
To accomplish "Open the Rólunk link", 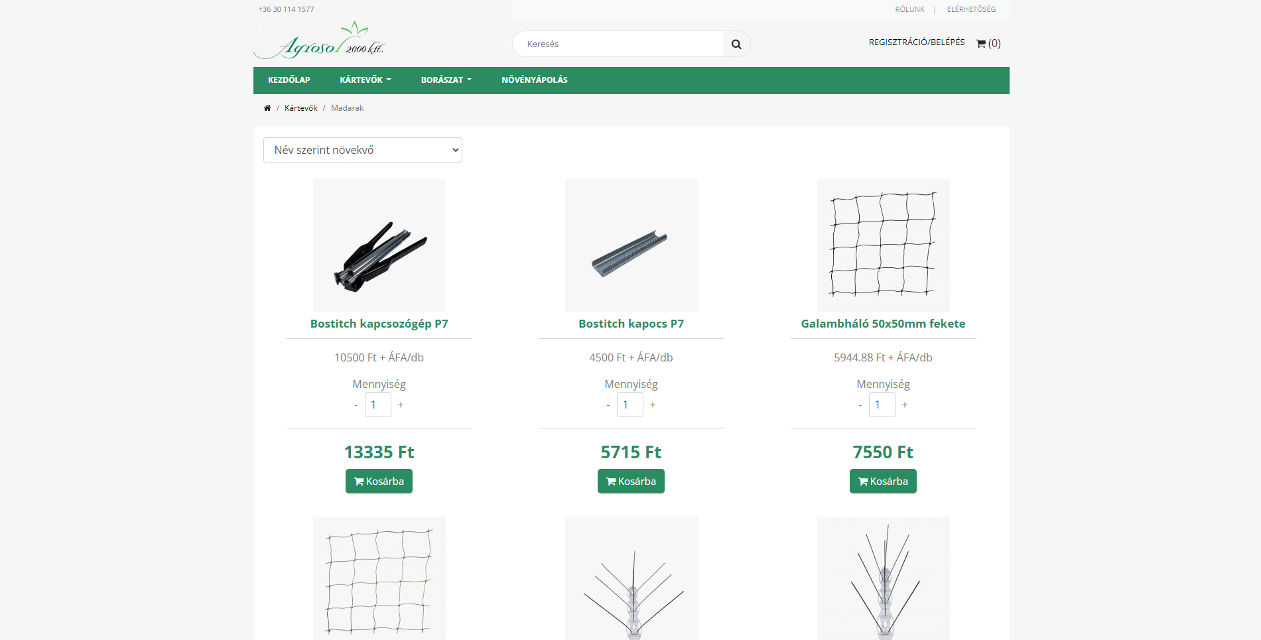I will click(x=909, y=9).
